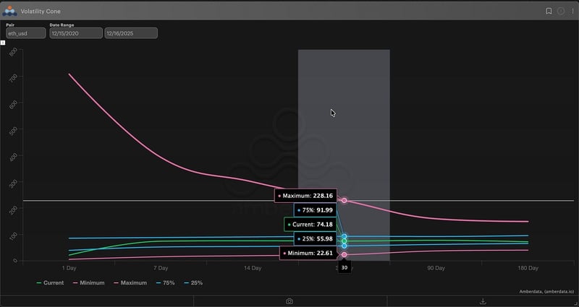Viewport: 579px width, 307px height.
Task: Click the 'Maximum: 228.16' tooltip label
Action: point(305,196)
